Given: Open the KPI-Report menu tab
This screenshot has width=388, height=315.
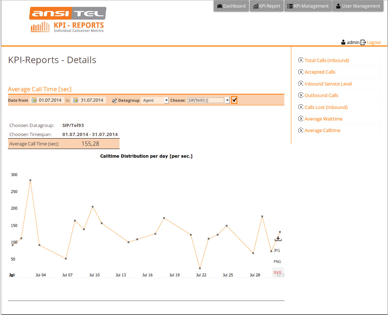Looking at the screenshot, I should click(266, 6).
